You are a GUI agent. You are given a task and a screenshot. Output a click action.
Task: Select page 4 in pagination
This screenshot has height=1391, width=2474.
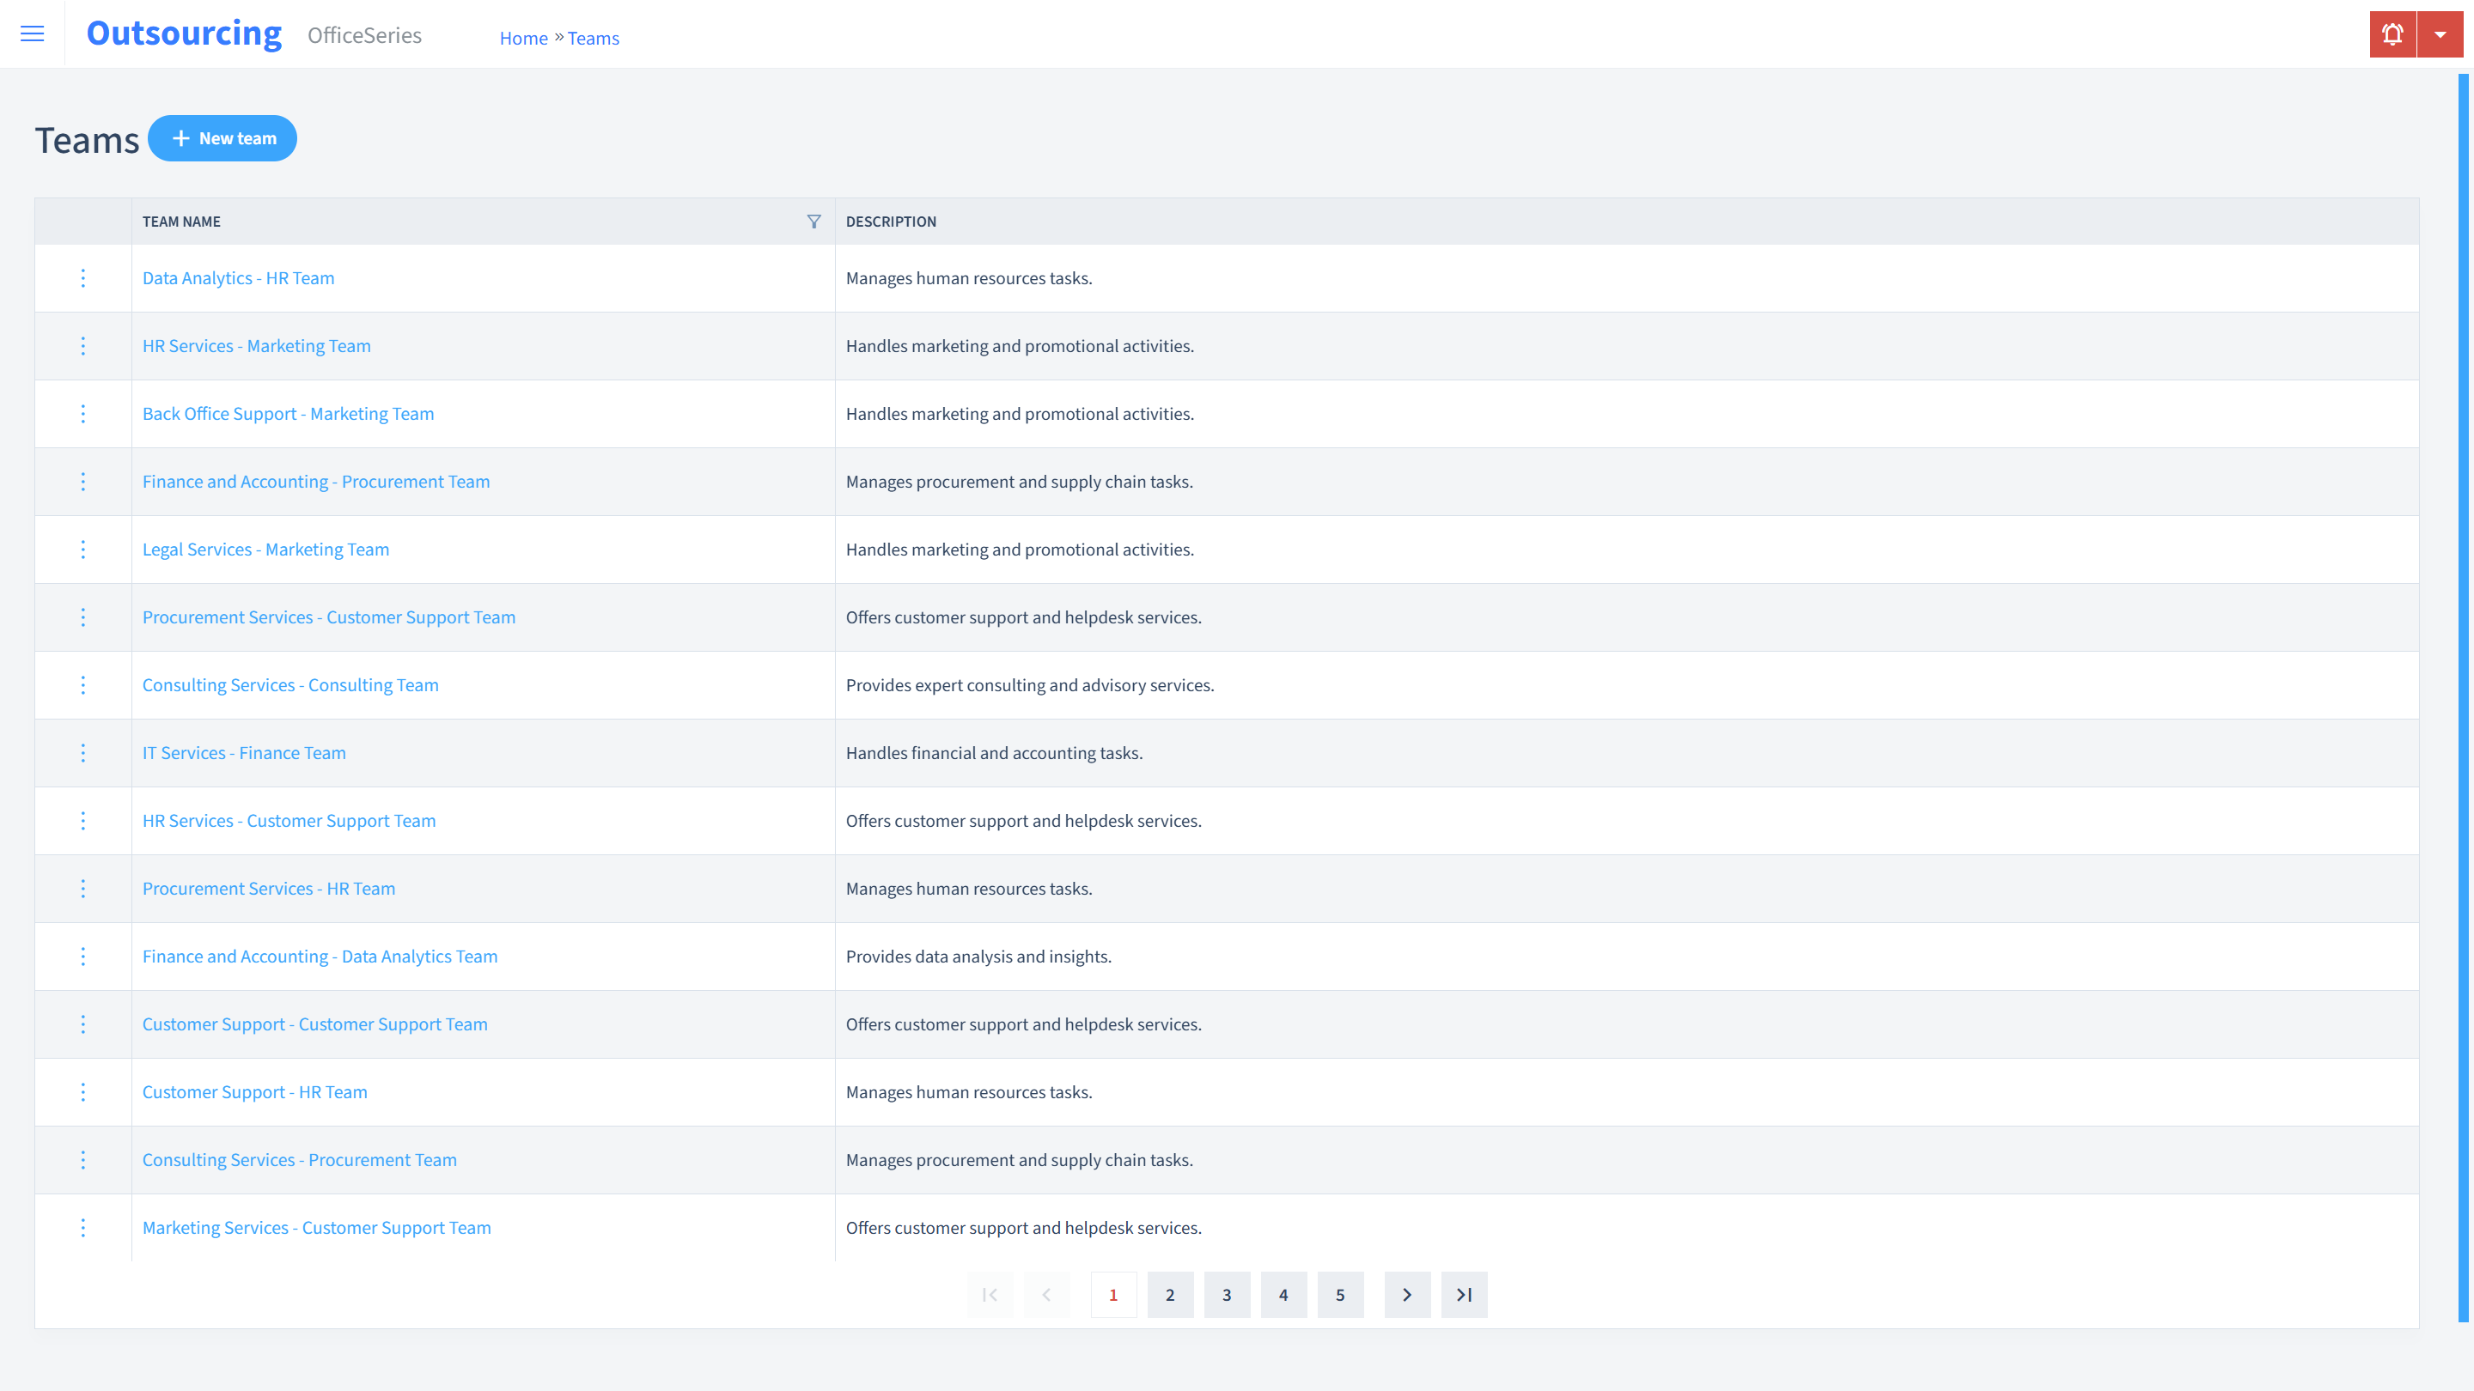click(x=1283, y=1294)
